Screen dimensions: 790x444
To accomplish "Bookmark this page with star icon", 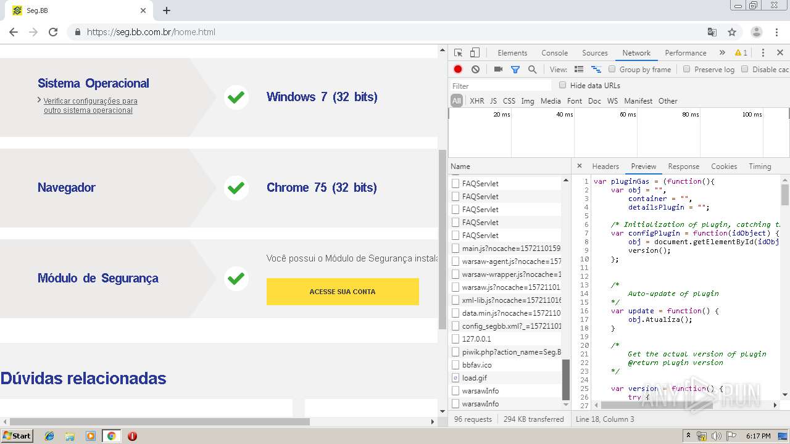I will (732, 32).
